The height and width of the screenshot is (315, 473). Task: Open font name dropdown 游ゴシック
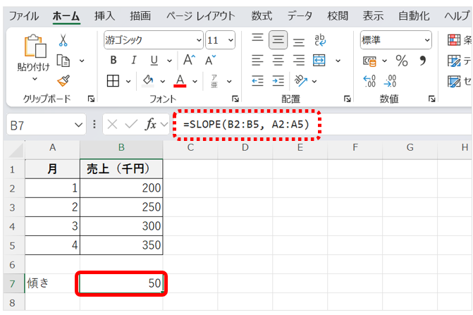point(199,40)
